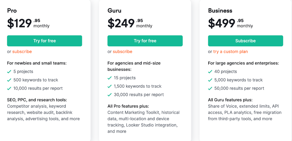Click the checkmark beside 30,000 results per report

(110, 95)
